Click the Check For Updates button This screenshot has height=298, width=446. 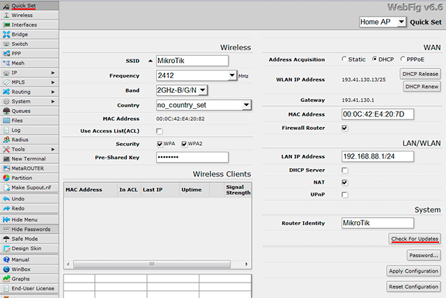[414, 239]
